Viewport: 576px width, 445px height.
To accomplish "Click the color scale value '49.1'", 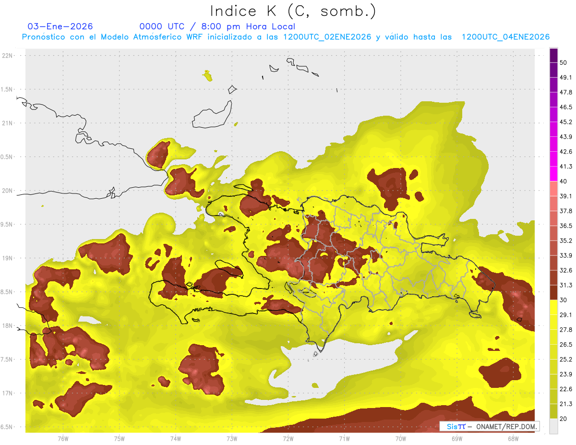I will click(566, 77).
